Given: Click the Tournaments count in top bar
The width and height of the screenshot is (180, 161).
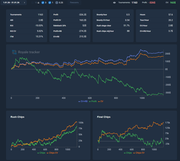Looking at the screenshot, I should pyautogui.click(x=134, y=3).
